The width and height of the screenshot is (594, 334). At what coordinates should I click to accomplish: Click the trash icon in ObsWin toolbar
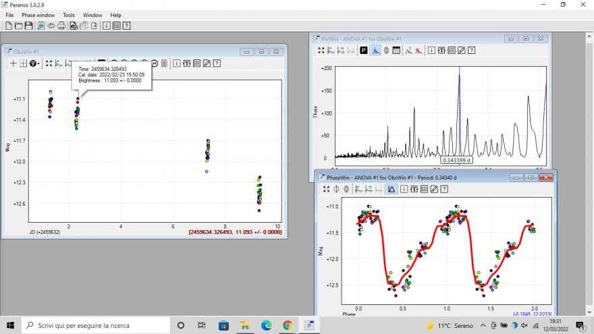pyautogui.click(x=164, y=63)
